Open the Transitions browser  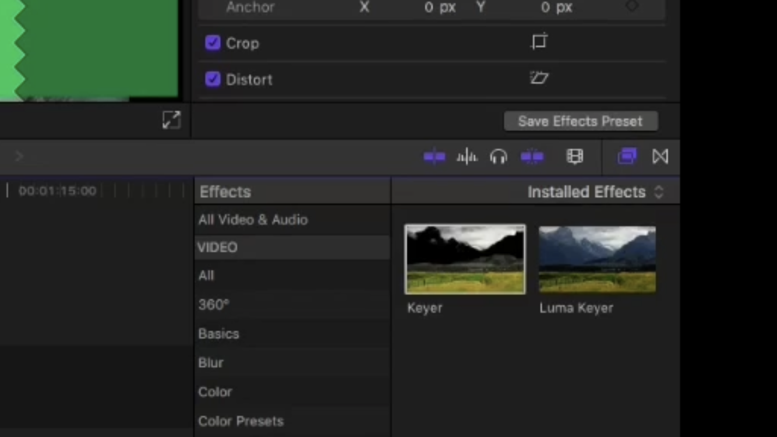(660, 156)
